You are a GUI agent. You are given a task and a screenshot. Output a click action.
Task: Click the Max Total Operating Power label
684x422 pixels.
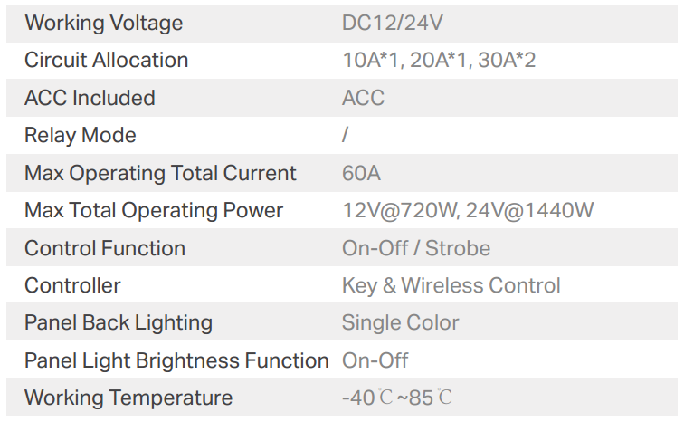click(154, 211)
